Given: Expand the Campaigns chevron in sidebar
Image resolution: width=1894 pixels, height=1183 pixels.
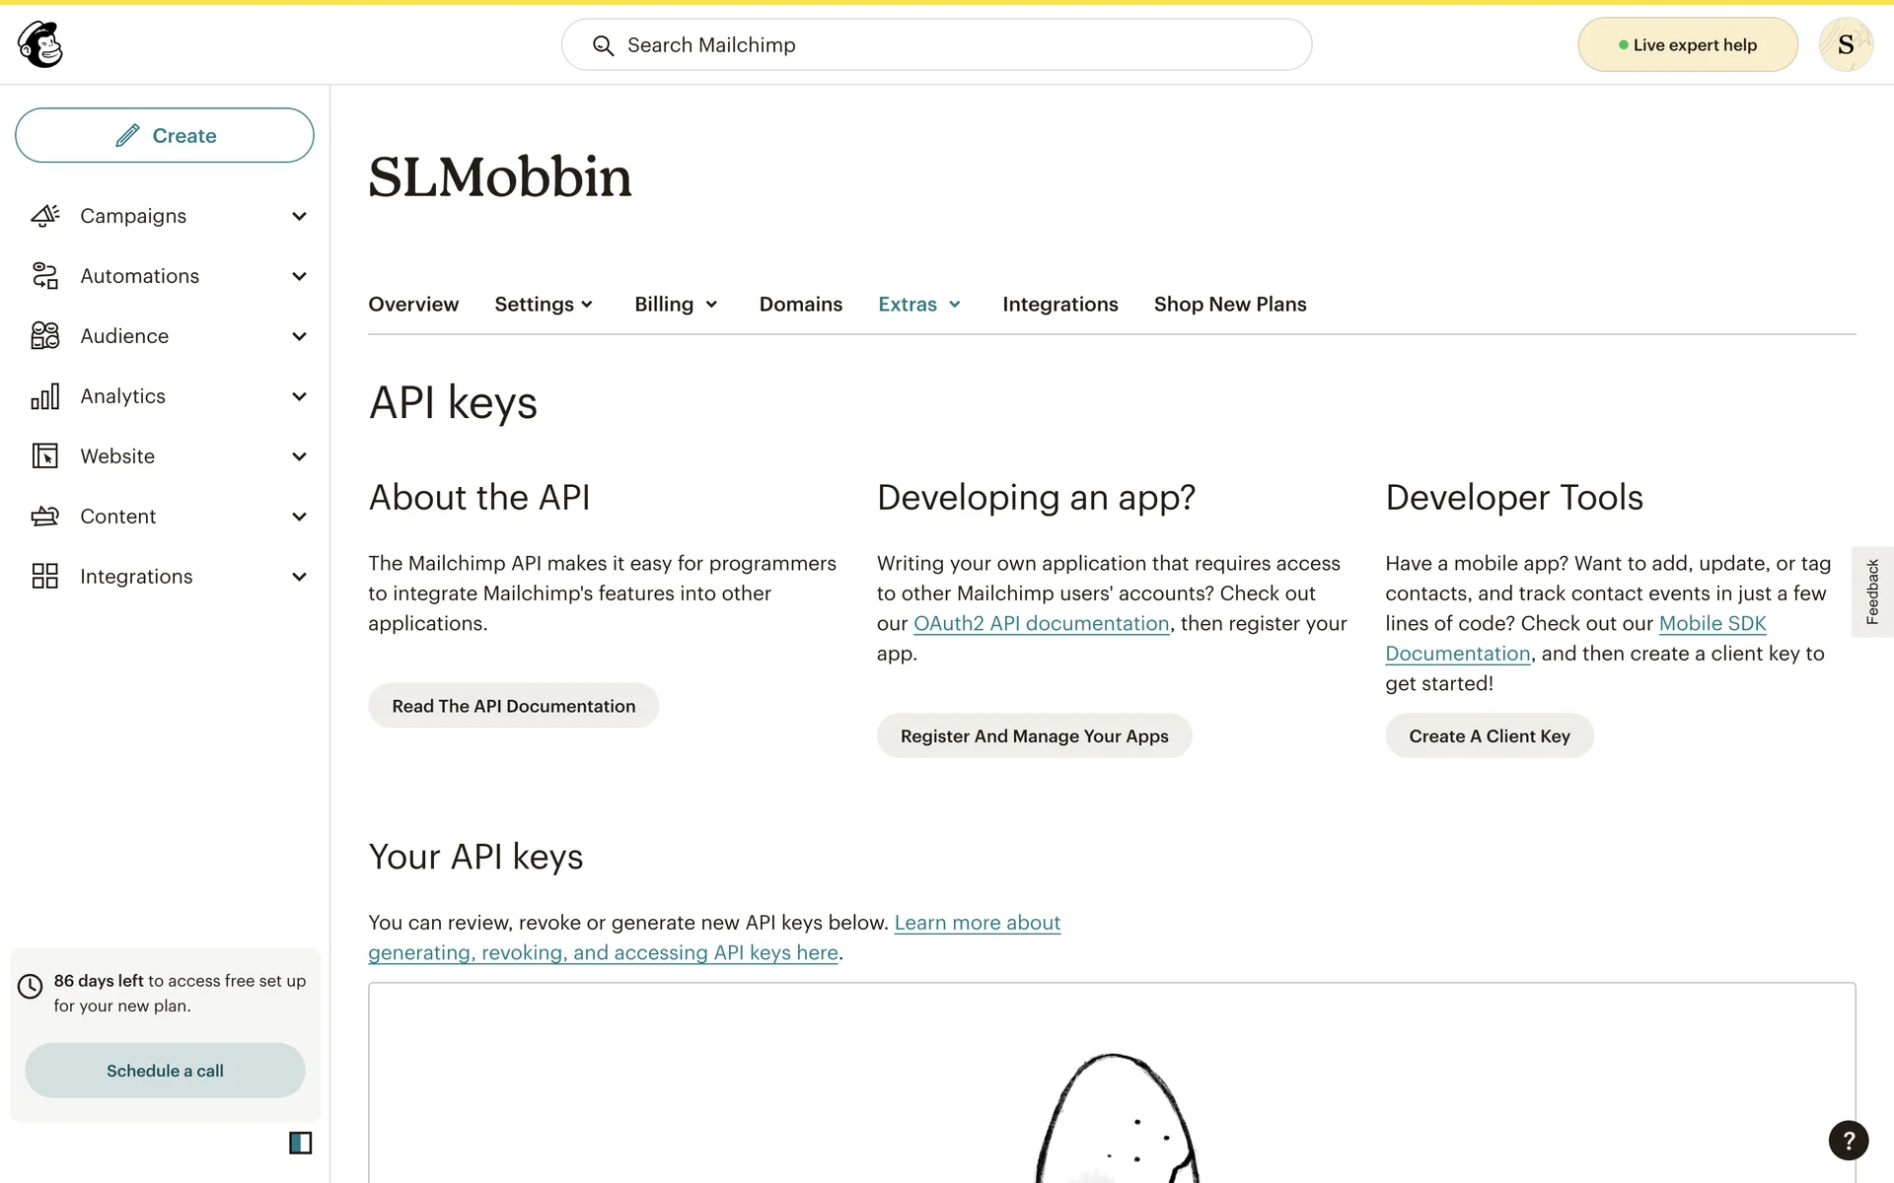Looking at the screenshot, I should click(299, 216).
